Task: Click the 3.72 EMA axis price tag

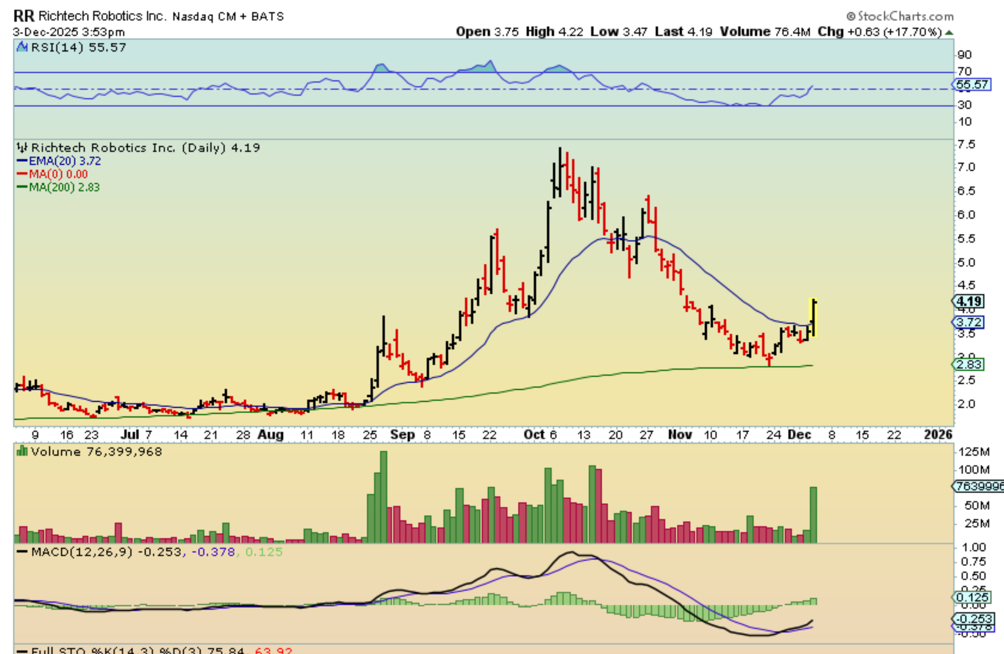Action: [x=969, y=322]
